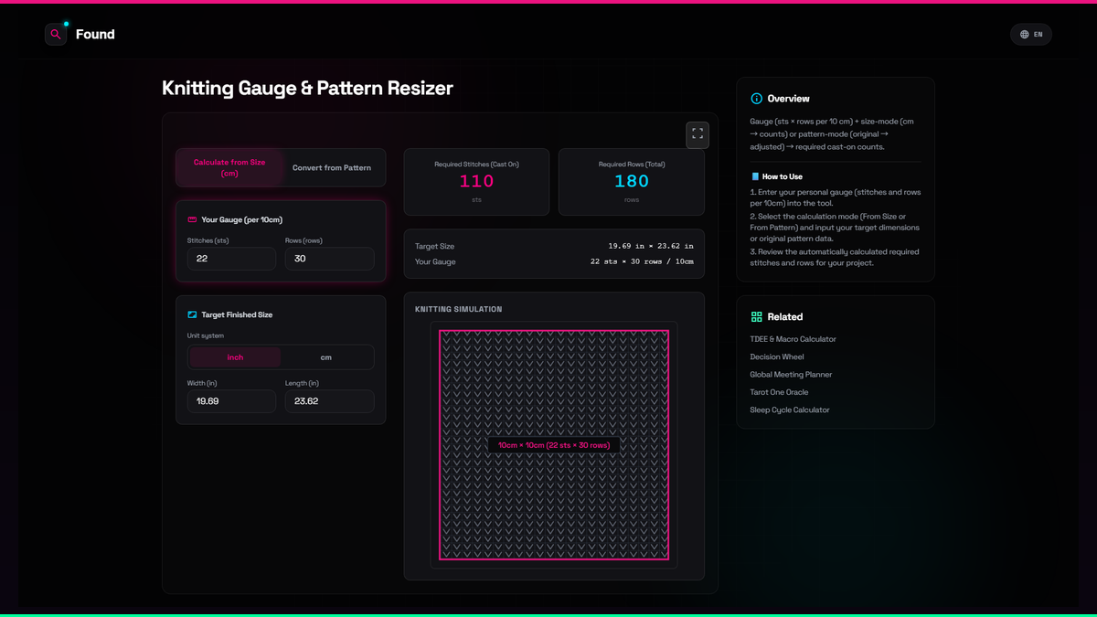Click the Your Gauge ruler icon
1097x617 pixels.
tap(192, 220)
